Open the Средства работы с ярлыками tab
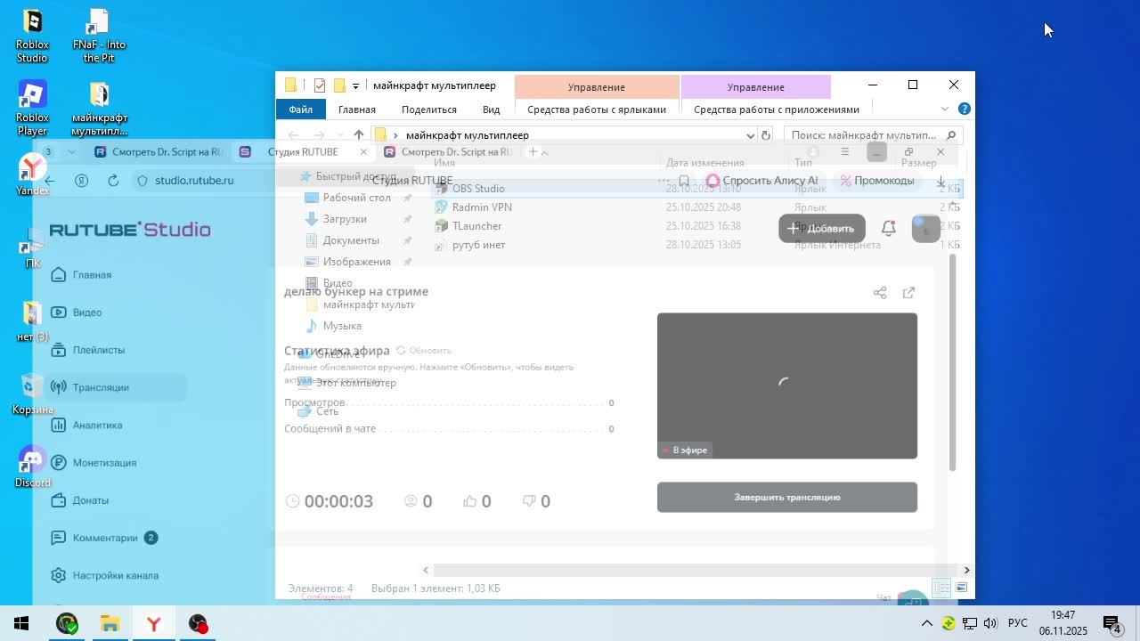The height and width of the screenshot is (641, 1140). pos(597,110)
